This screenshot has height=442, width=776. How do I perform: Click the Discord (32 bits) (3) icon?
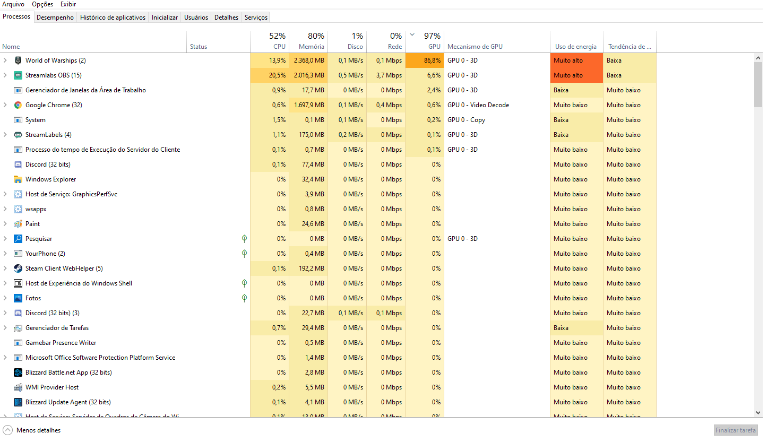pos(18,313)
